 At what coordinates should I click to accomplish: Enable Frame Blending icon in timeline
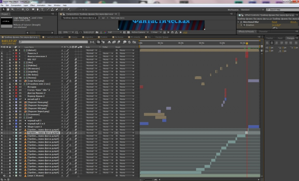point(114,42)
